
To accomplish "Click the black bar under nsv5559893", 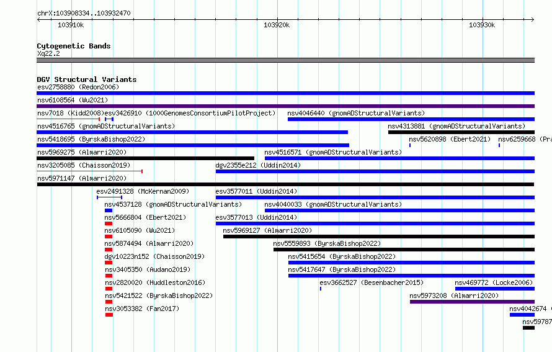I will 404,250.
